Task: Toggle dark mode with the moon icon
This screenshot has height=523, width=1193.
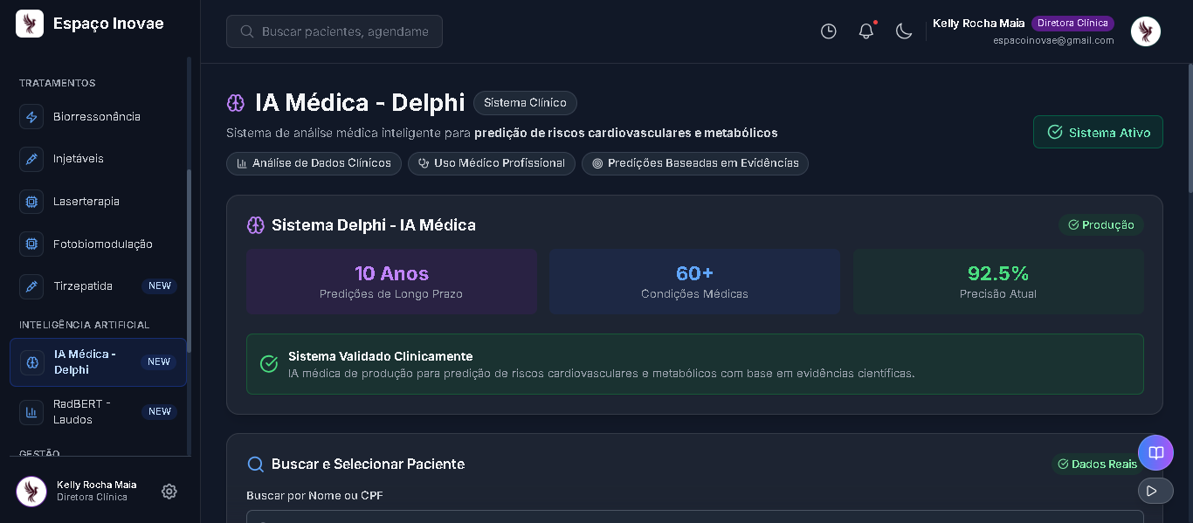Action: (x=904, y=31)
